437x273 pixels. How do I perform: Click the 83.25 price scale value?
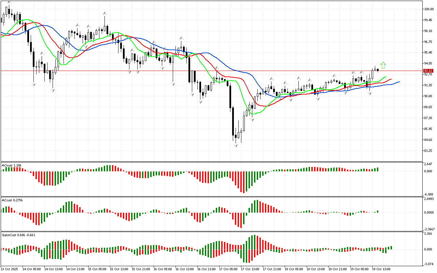[428, 151]
